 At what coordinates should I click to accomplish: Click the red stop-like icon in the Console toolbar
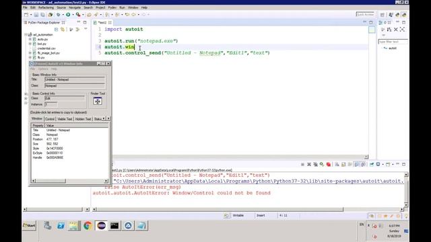329,164
